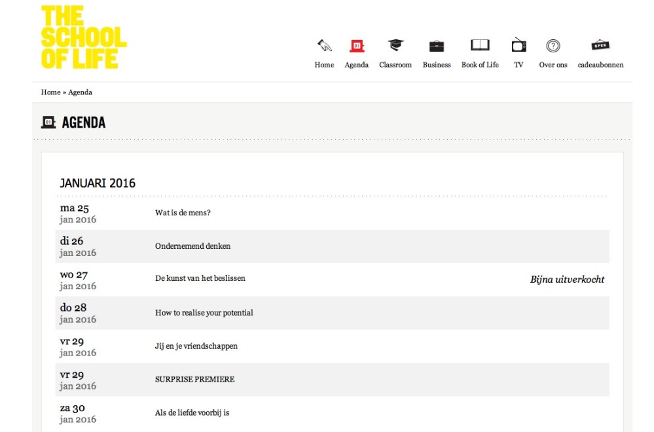654x432 pixels.
Task: Click the Business briefcase icon
Action: pyautogui.click(x=437, y=46)
